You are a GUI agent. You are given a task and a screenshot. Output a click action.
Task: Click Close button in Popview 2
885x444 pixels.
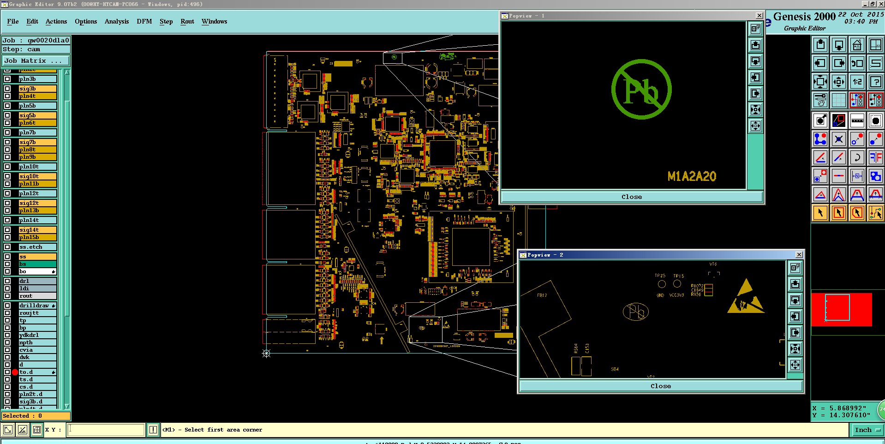point(661,386)
